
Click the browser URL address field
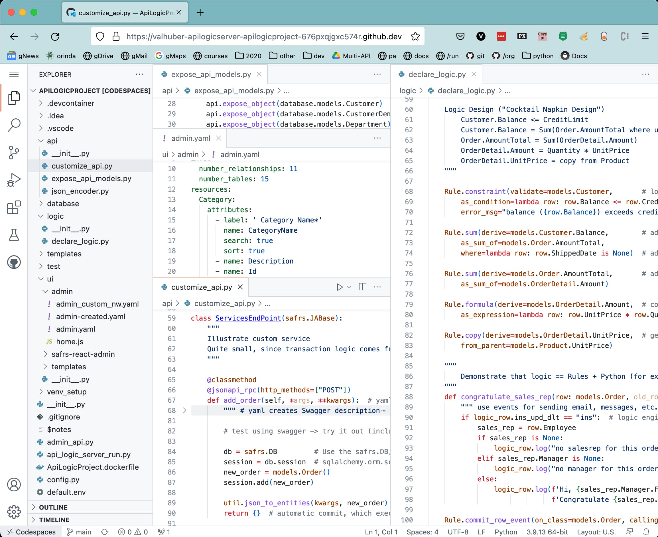coord(263,37)
